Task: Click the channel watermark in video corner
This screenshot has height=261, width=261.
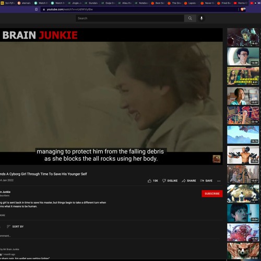Action: click(x=217, y=159)
